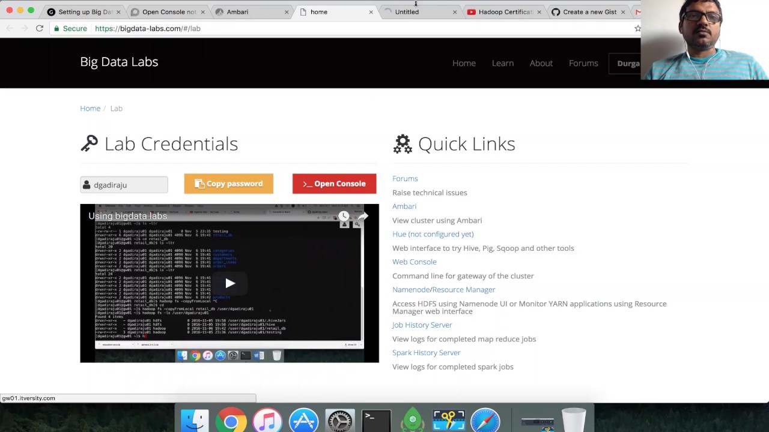This screenshot has height=432, width=769.
Task: Open the Learn navigation menu item
Action: [x=503, y=63]
